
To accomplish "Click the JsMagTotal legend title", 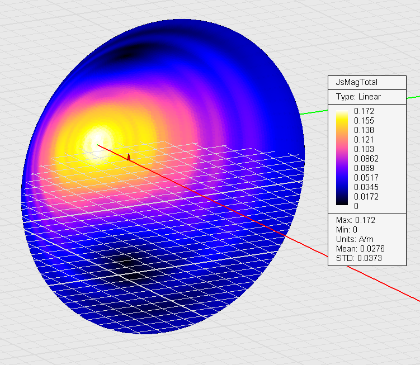I will point(356,82).
